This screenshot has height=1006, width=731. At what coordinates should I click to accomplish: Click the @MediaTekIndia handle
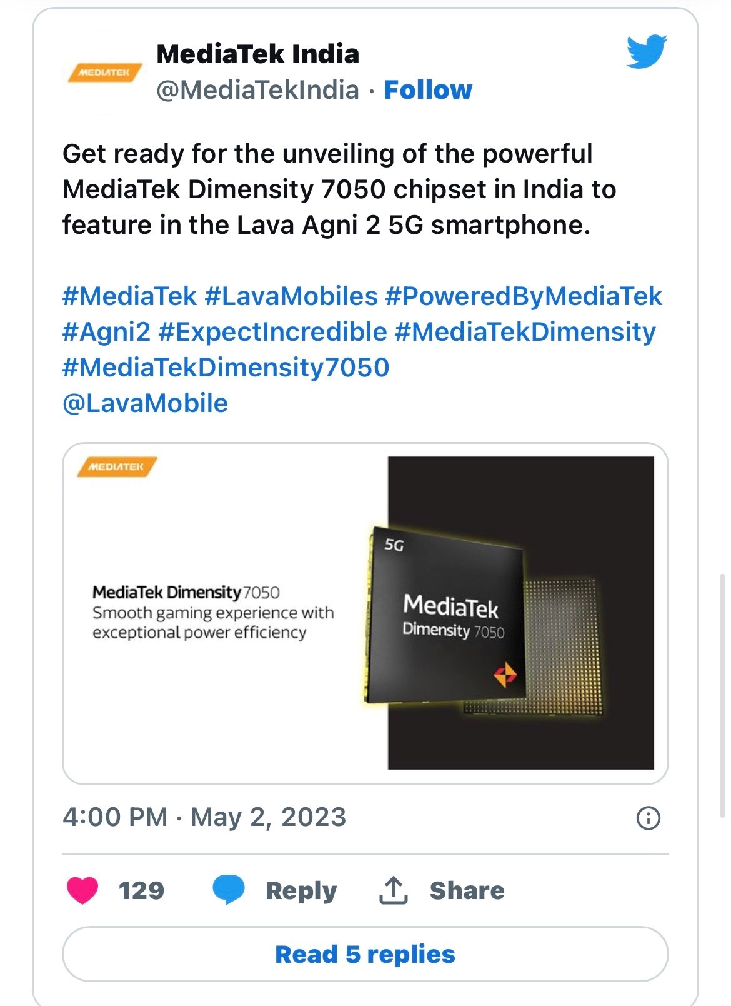257,90
